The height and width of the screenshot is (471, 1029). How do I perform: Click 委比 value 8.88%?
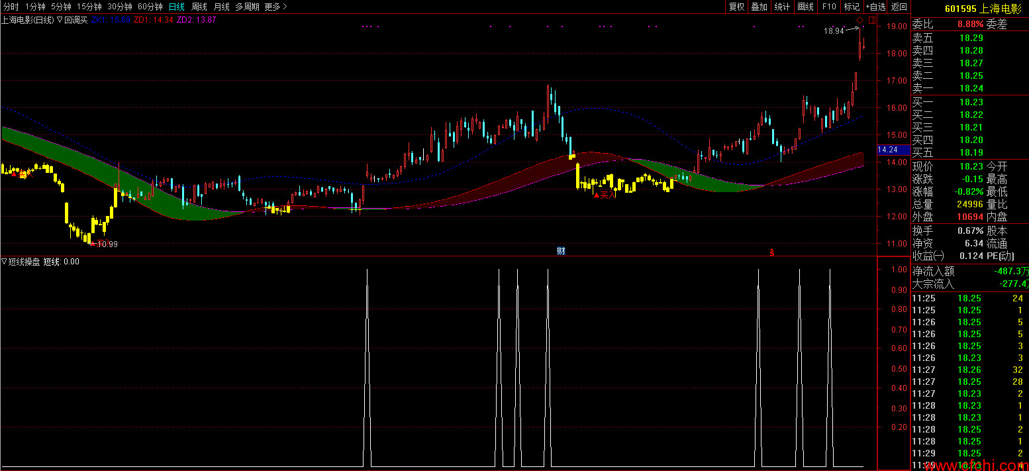pos(971,25)
